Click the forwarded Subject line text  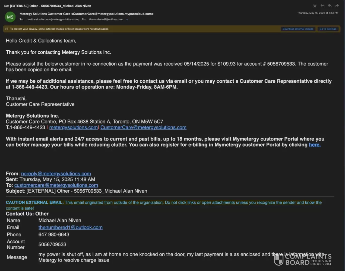(x=77, y=191)
